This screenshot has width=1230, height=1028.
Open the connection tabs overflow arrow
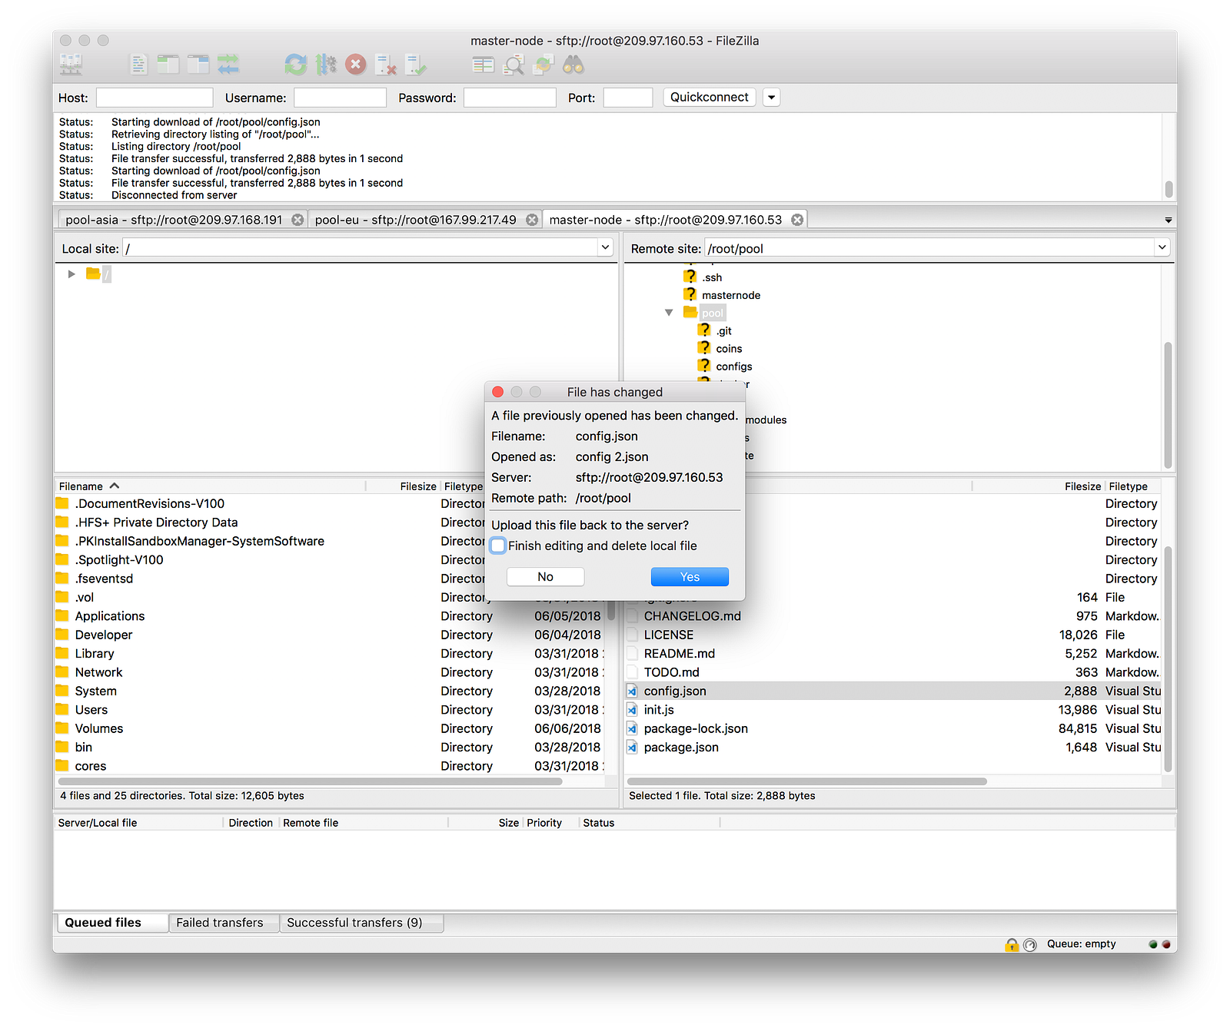click(1168, 221)
